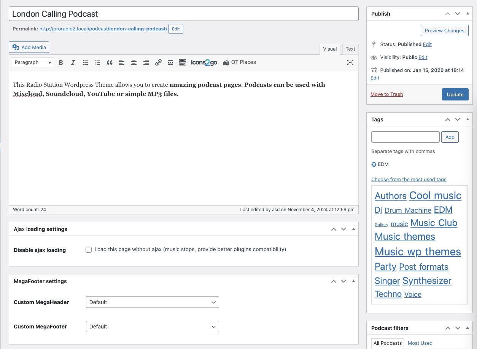This screenshot has width=477, height=349.
Task: Open the Custom MegaFooter dropdown
Action: (x=152, y=327)
